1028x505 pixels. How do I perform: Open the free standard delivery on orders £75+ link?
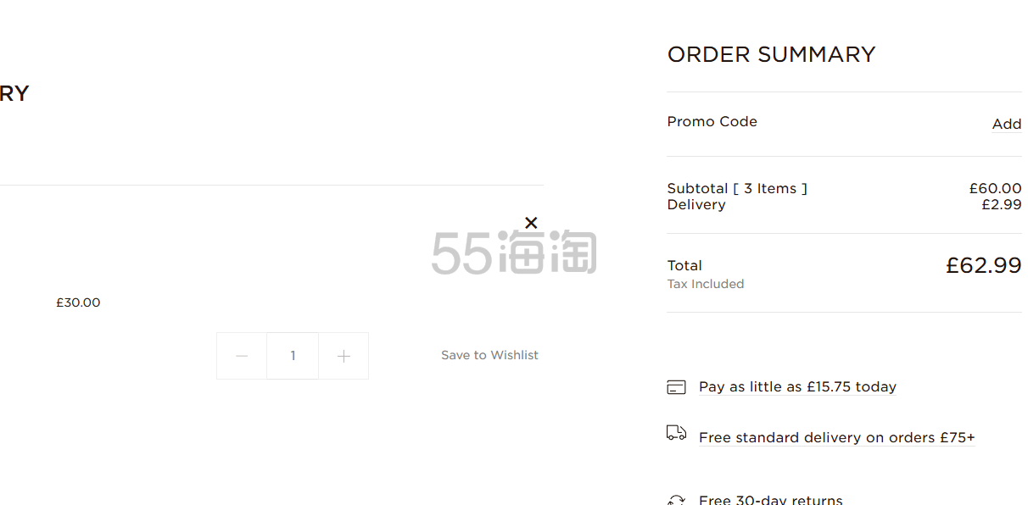point(837,437)
